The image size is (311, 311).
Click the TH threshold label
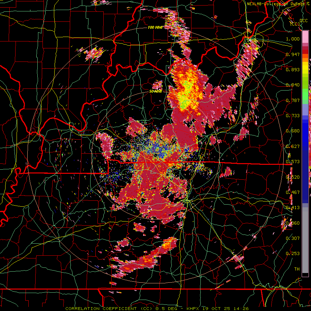pos(297,269)
